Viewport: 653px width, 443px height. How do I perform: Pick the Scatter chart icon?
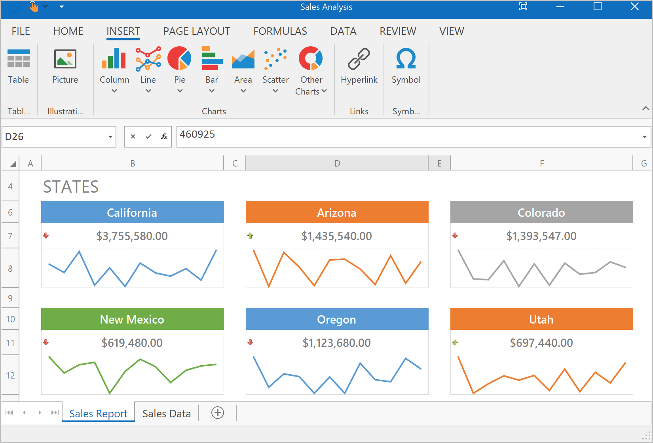tap(275, 59)
